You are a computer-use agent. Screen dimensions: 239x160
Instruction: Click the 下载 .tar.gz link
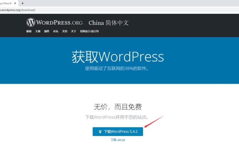118,140
